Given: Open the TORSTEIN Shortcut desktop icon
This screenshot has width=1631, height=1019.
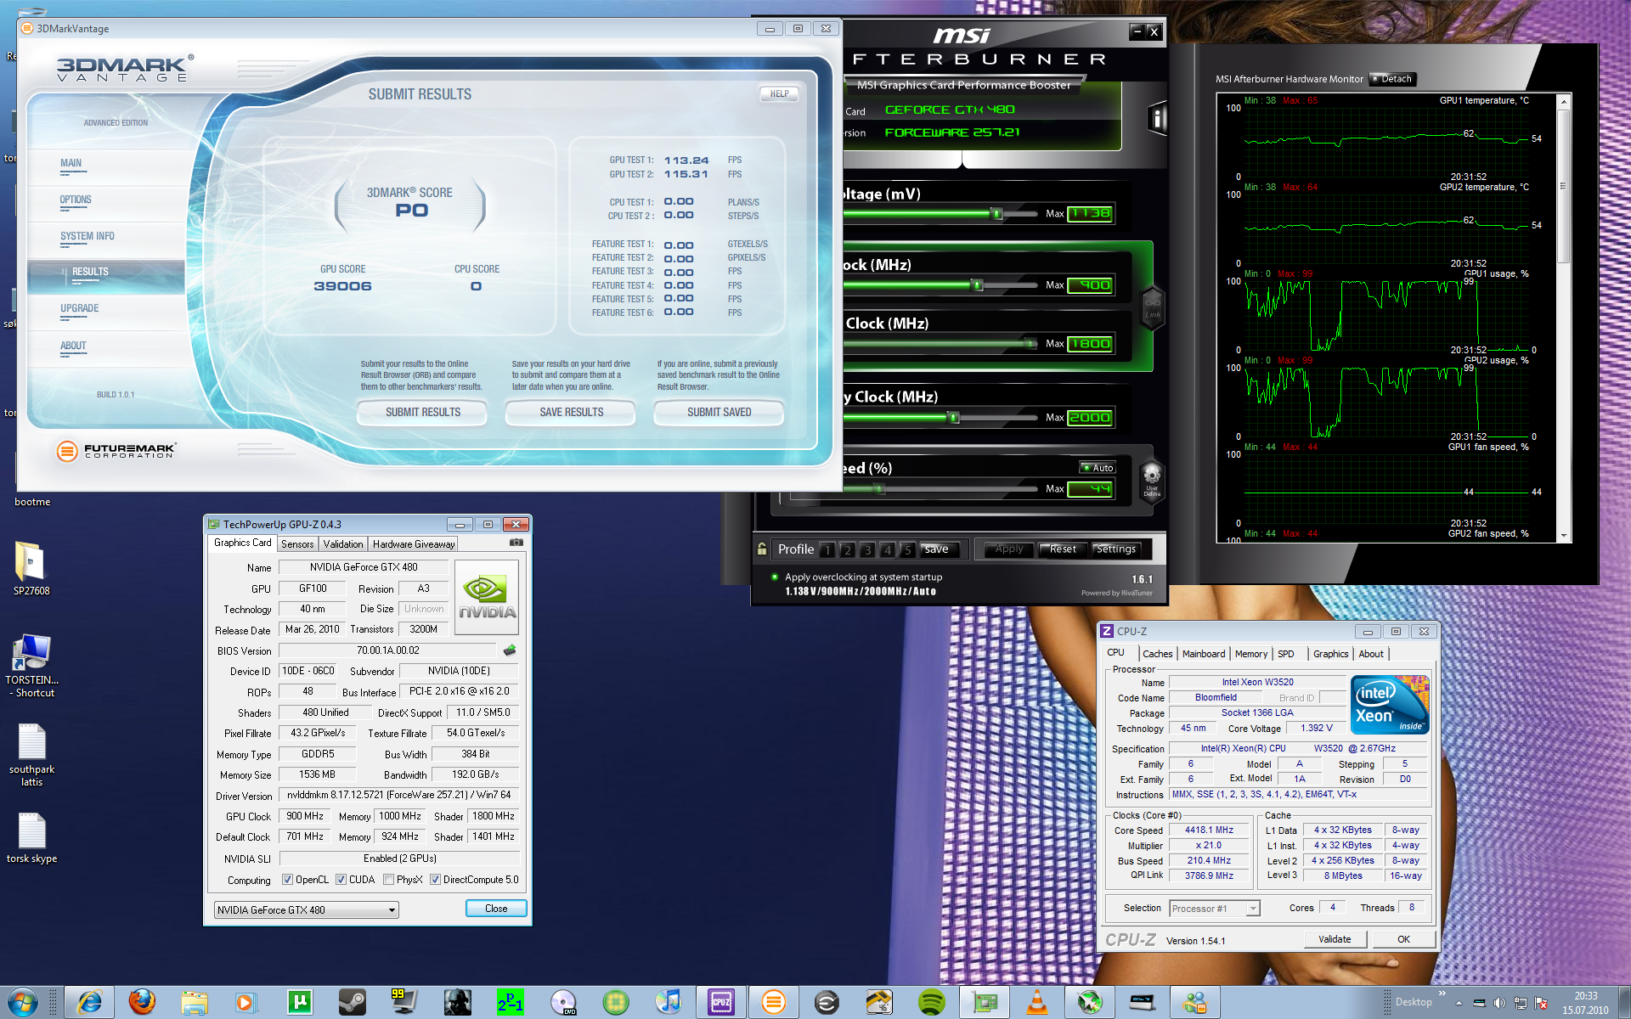Looking at the screenshot, I should [31, 666].
